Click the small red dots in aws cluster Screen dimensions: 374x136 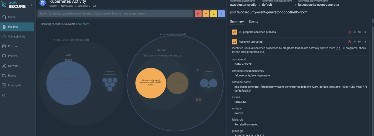coord(198,100)
